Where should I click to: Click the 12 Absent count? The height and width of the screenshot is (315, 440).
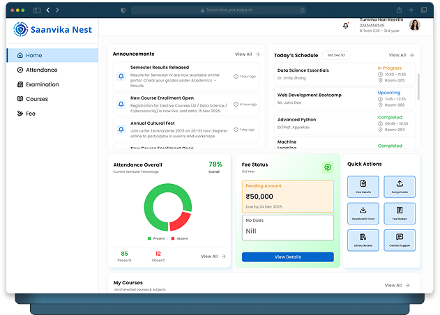(158, 254)
